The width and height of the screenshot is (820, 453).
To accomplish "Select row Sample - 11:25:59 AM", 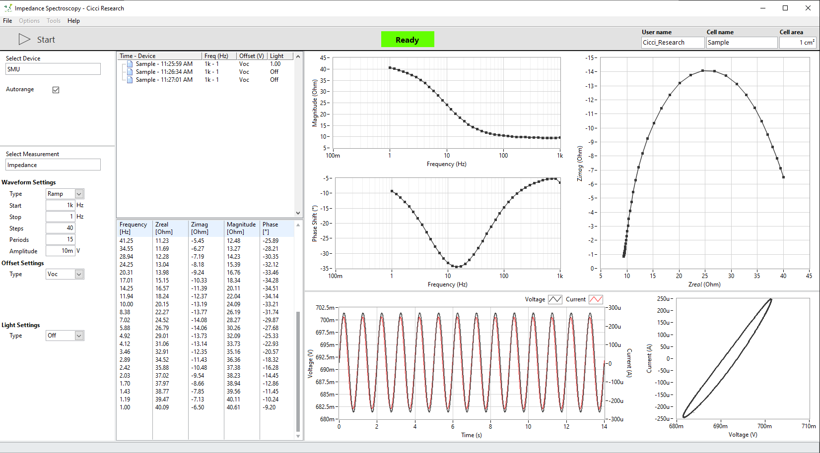I will (x=205, y=64).
